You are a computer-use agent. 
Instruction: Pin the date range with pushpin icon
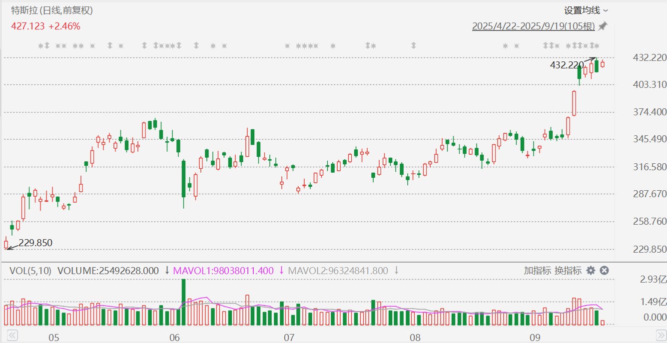[603, 26]
